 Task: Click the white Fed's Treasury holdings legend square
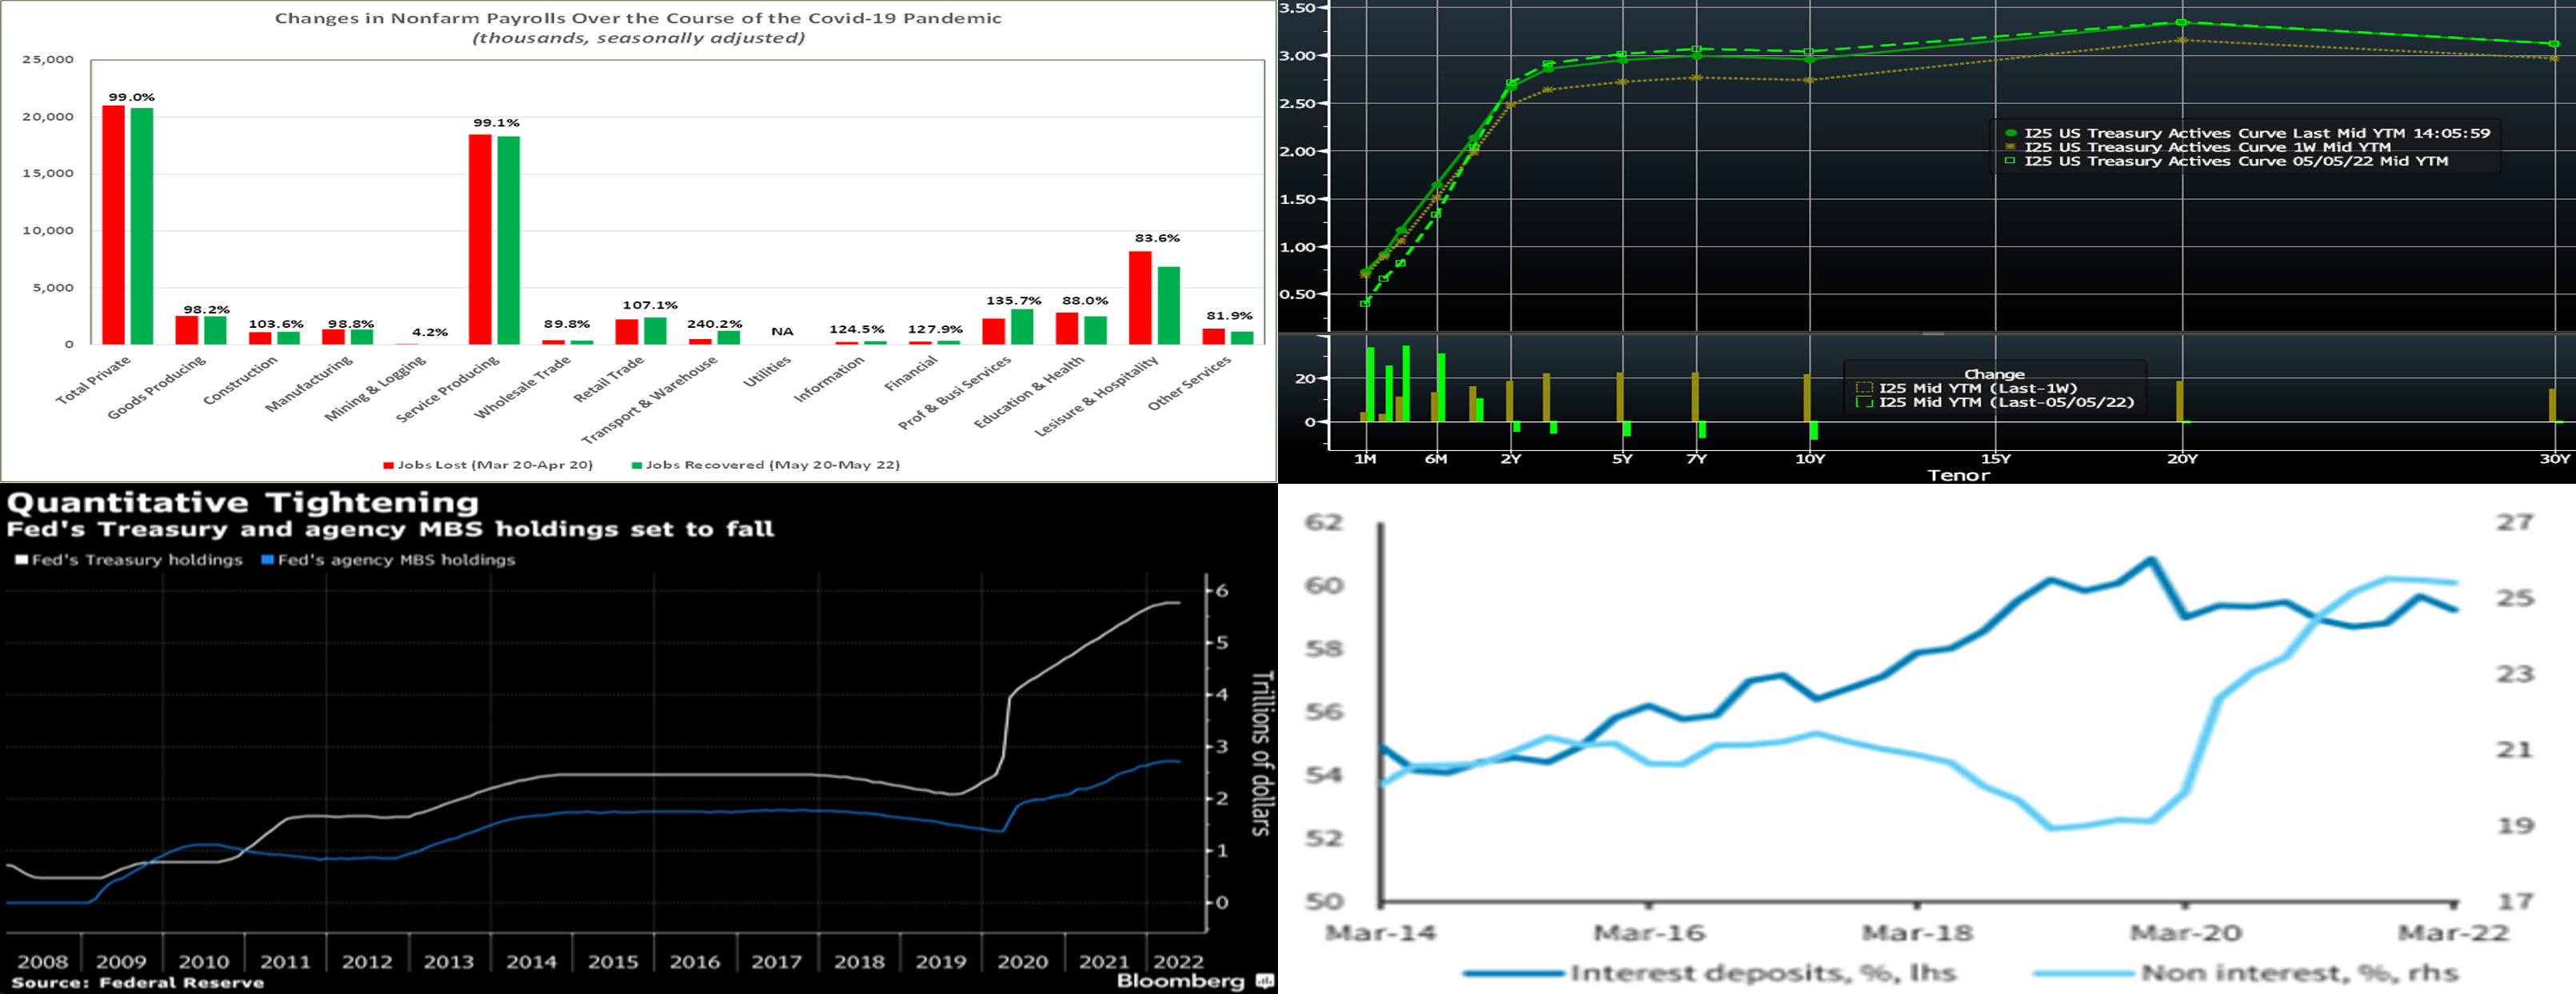click(x=21, y=560)
